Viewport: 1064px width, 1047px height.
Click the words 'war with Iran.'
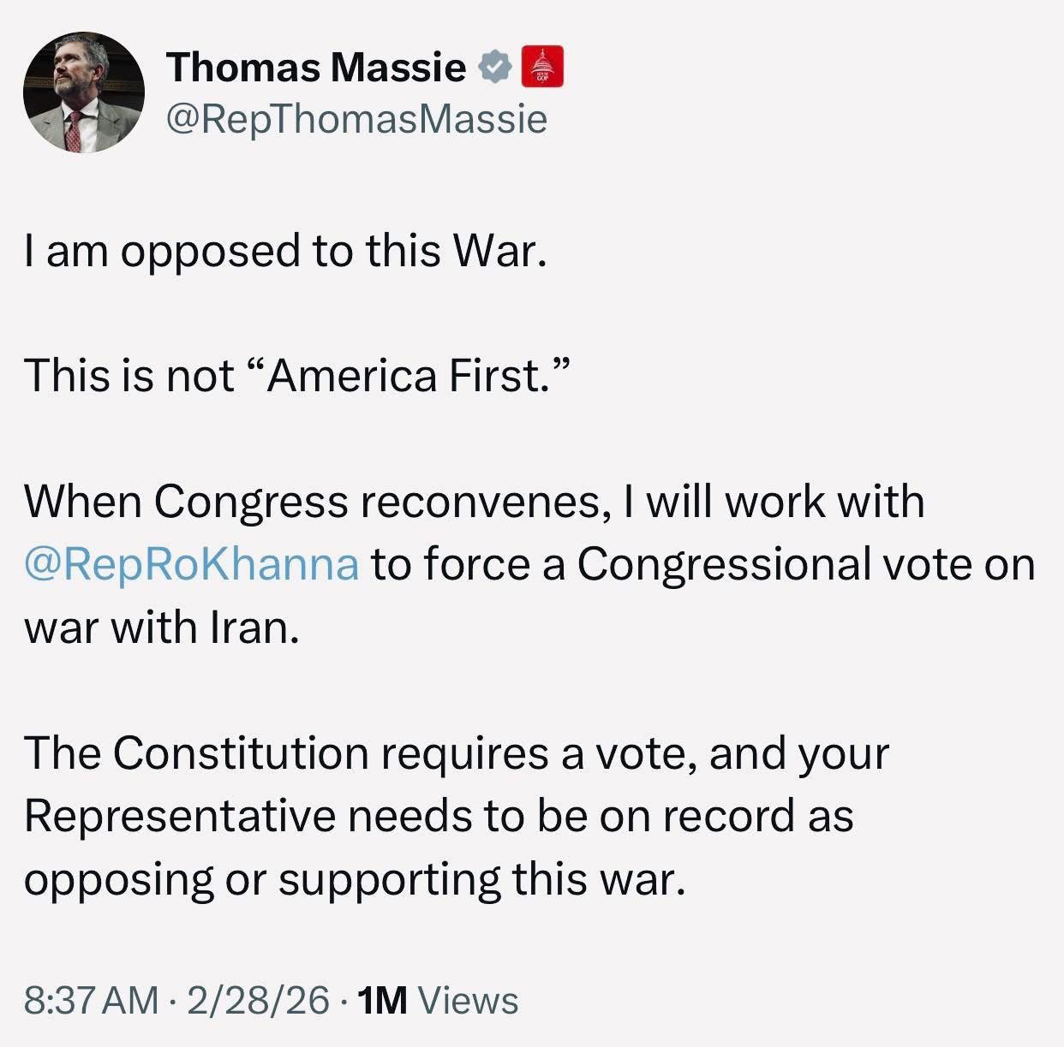[163, 628]
